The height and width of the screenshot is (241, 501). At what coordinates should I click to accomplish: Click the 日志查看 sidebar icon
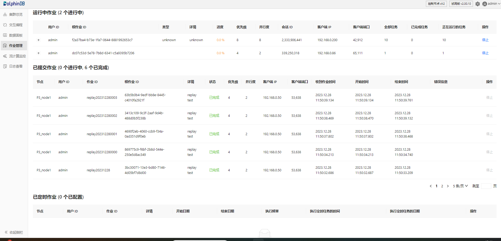[x=5, y=66]
